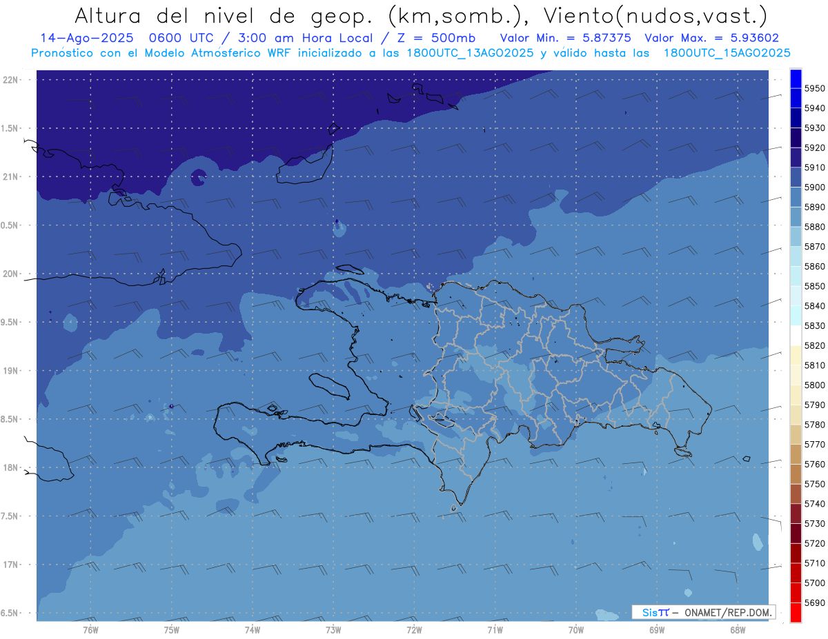The height and width of the screenshot is (639, 828).
Task: Click valid-until time '1800UTC_15AGO2025'
Action: point(727,53)
